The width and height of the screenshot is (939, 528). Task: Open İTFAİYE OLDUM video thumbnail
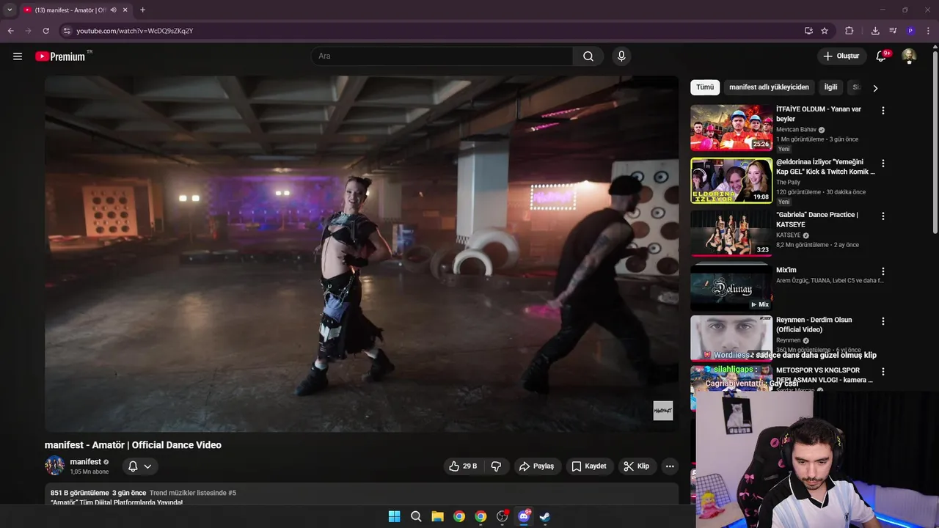[731, 128]
